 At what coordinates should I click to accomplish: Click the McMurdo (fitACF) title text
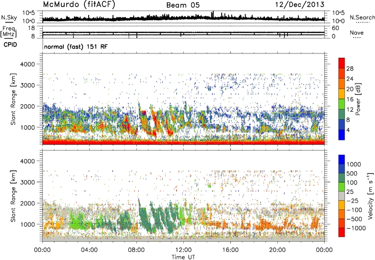pyautogui.click(x=79, y=5)
